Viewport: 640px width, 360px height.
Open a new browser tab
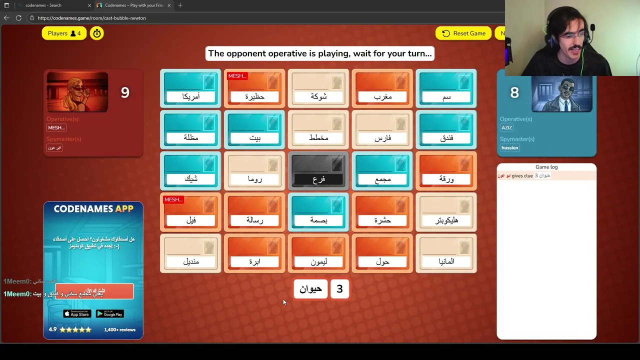tap(180, 5)
